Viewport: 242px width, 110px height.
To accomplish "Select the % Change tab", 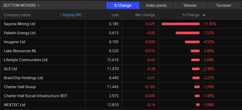I will 123,5.
